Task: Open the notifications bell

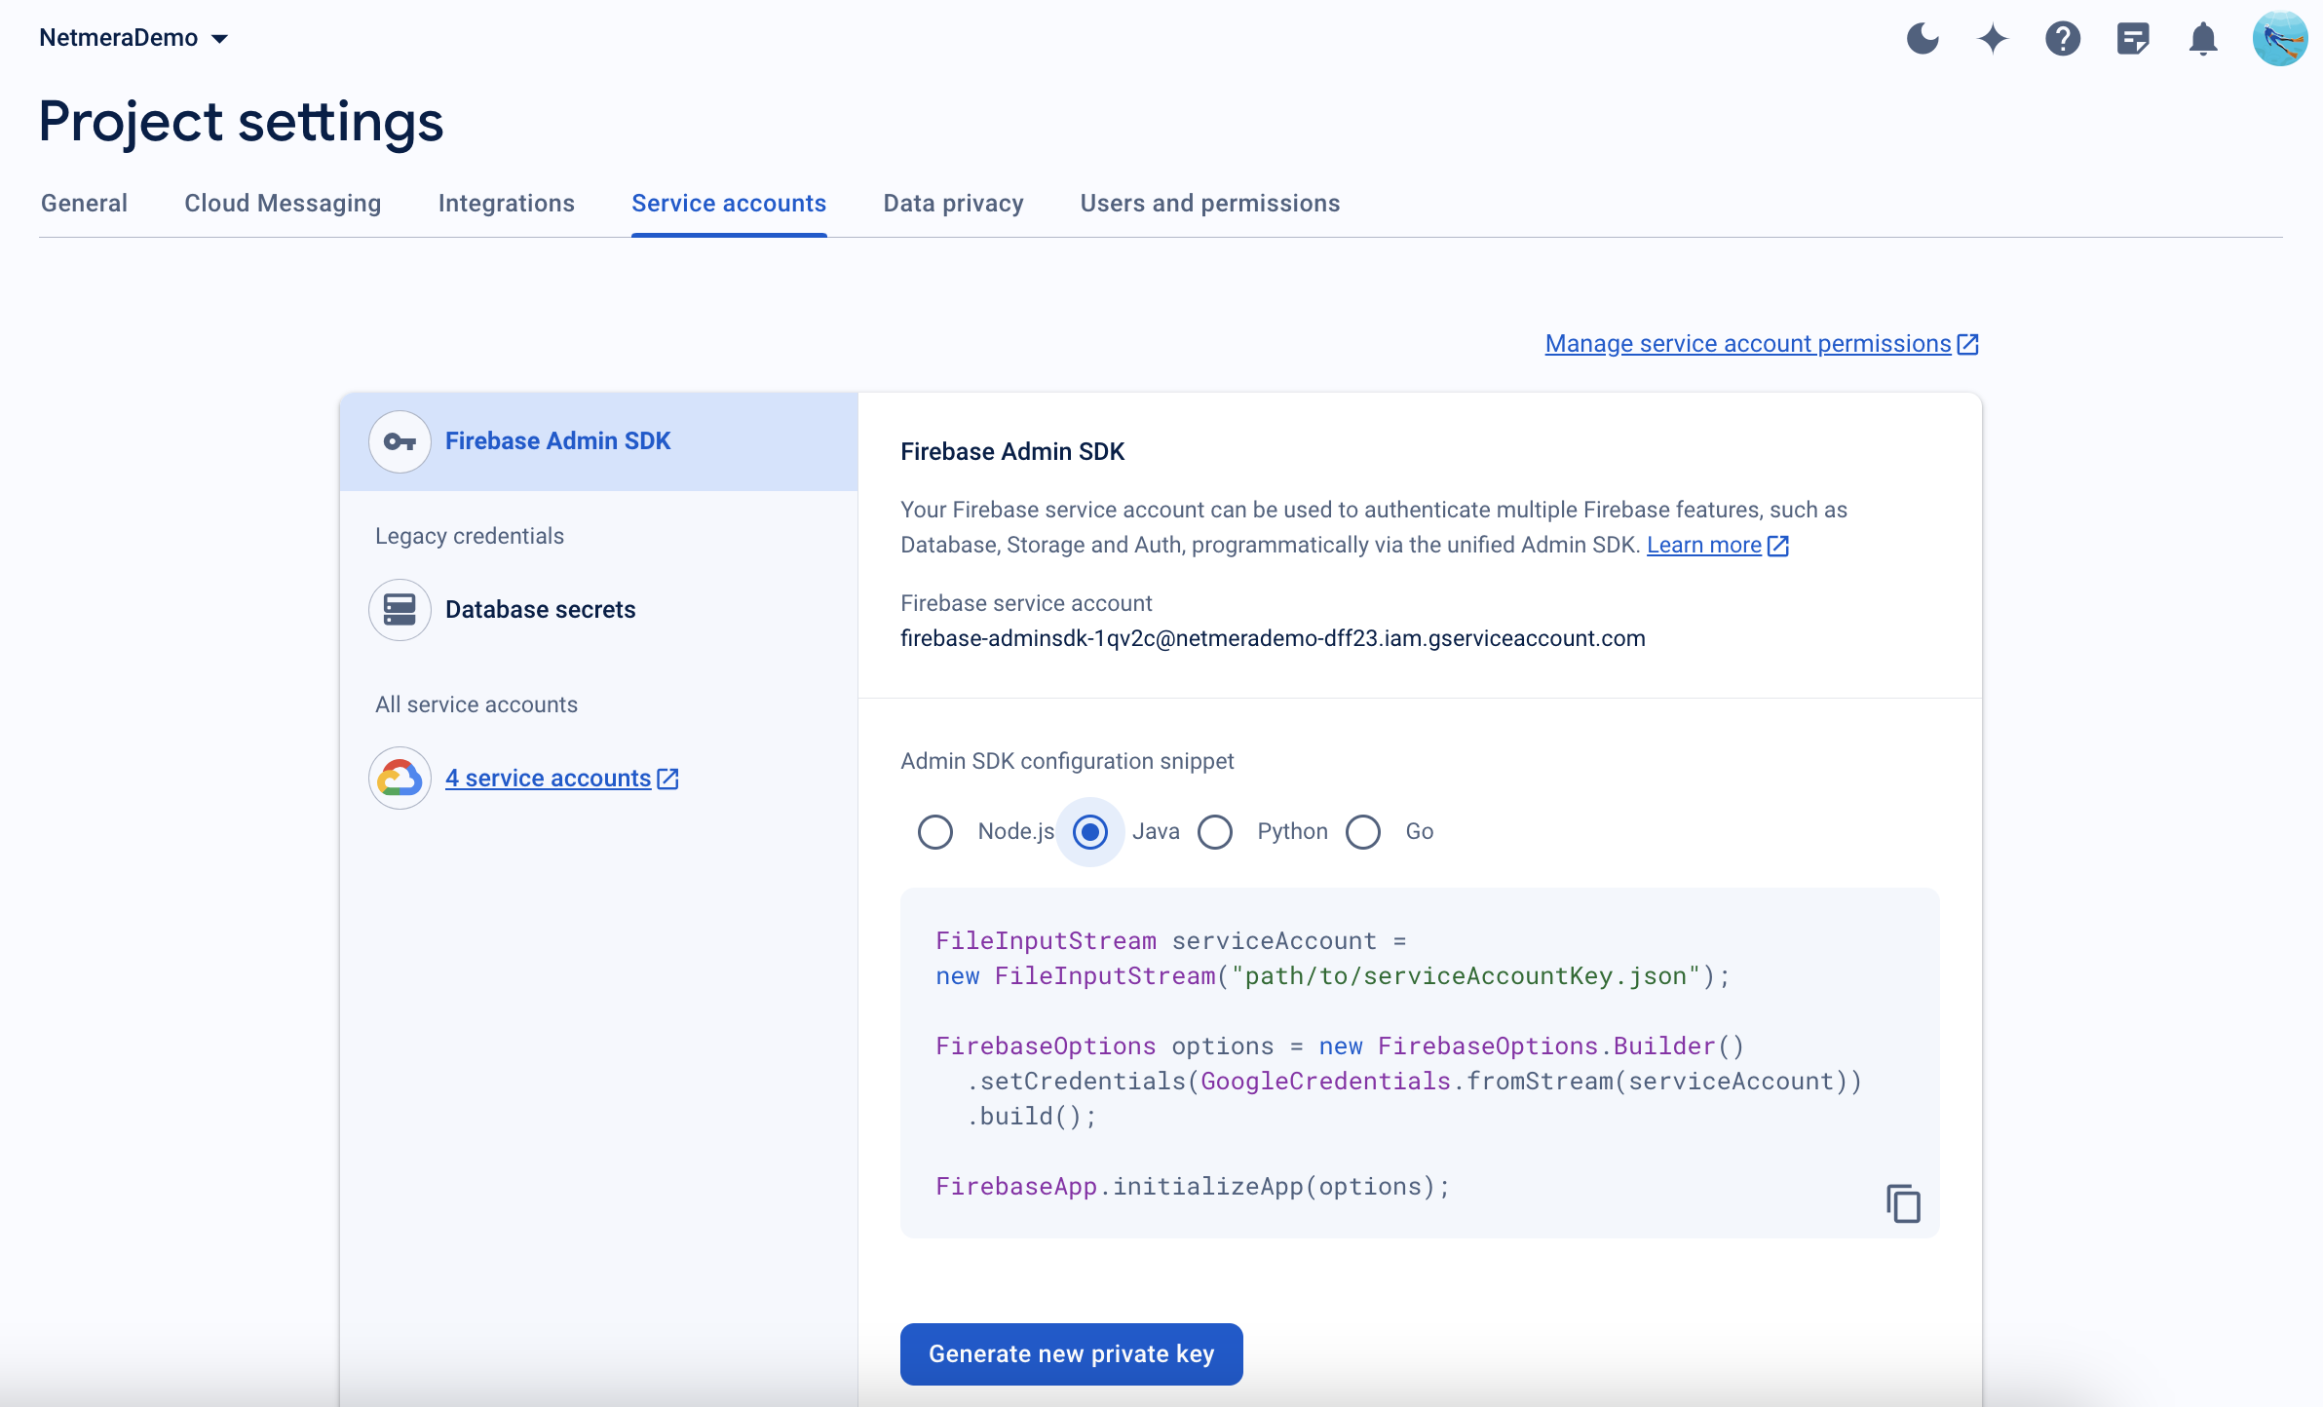Action: click(x=2203, y=39)
